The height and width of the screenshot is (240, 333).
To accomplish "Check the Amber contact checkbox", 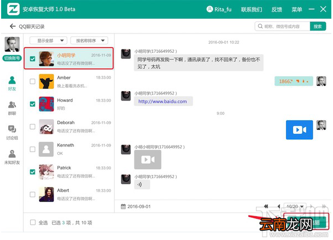I will pos(32,81).
